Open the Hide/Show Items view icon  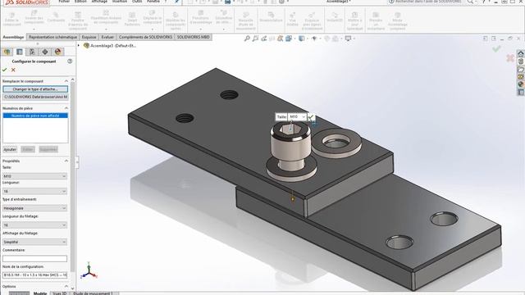(x=314, y=39)
